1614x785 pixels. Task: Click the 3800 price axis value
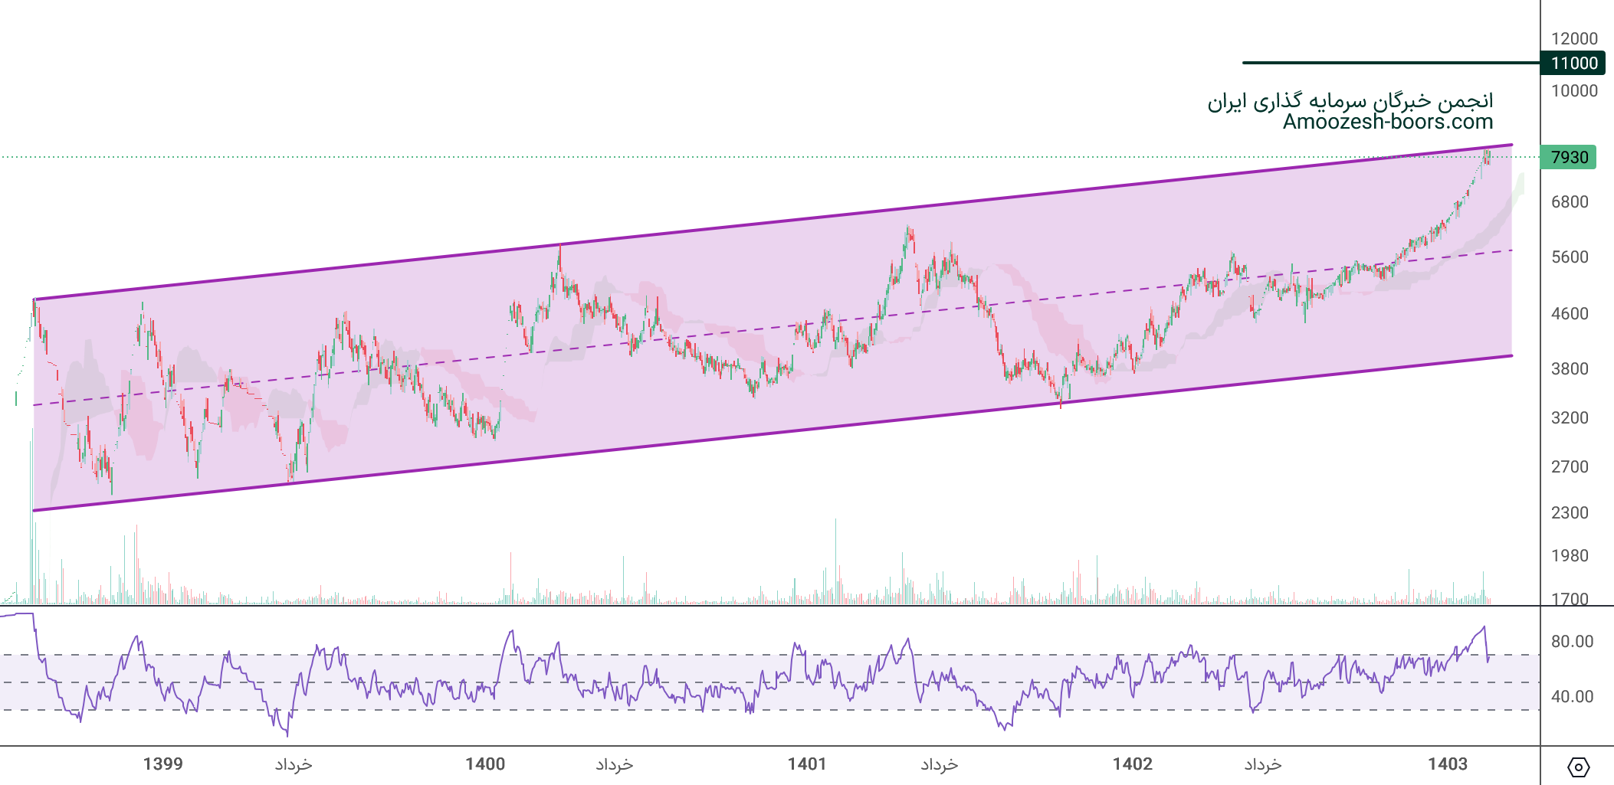click(1570, 368)
